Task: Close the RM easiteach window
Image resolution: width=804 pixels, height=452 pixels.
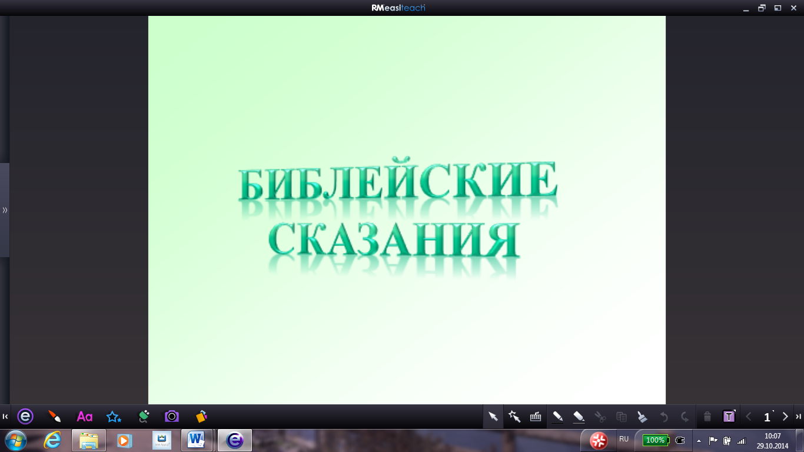Action: click(x=793, y=8)
